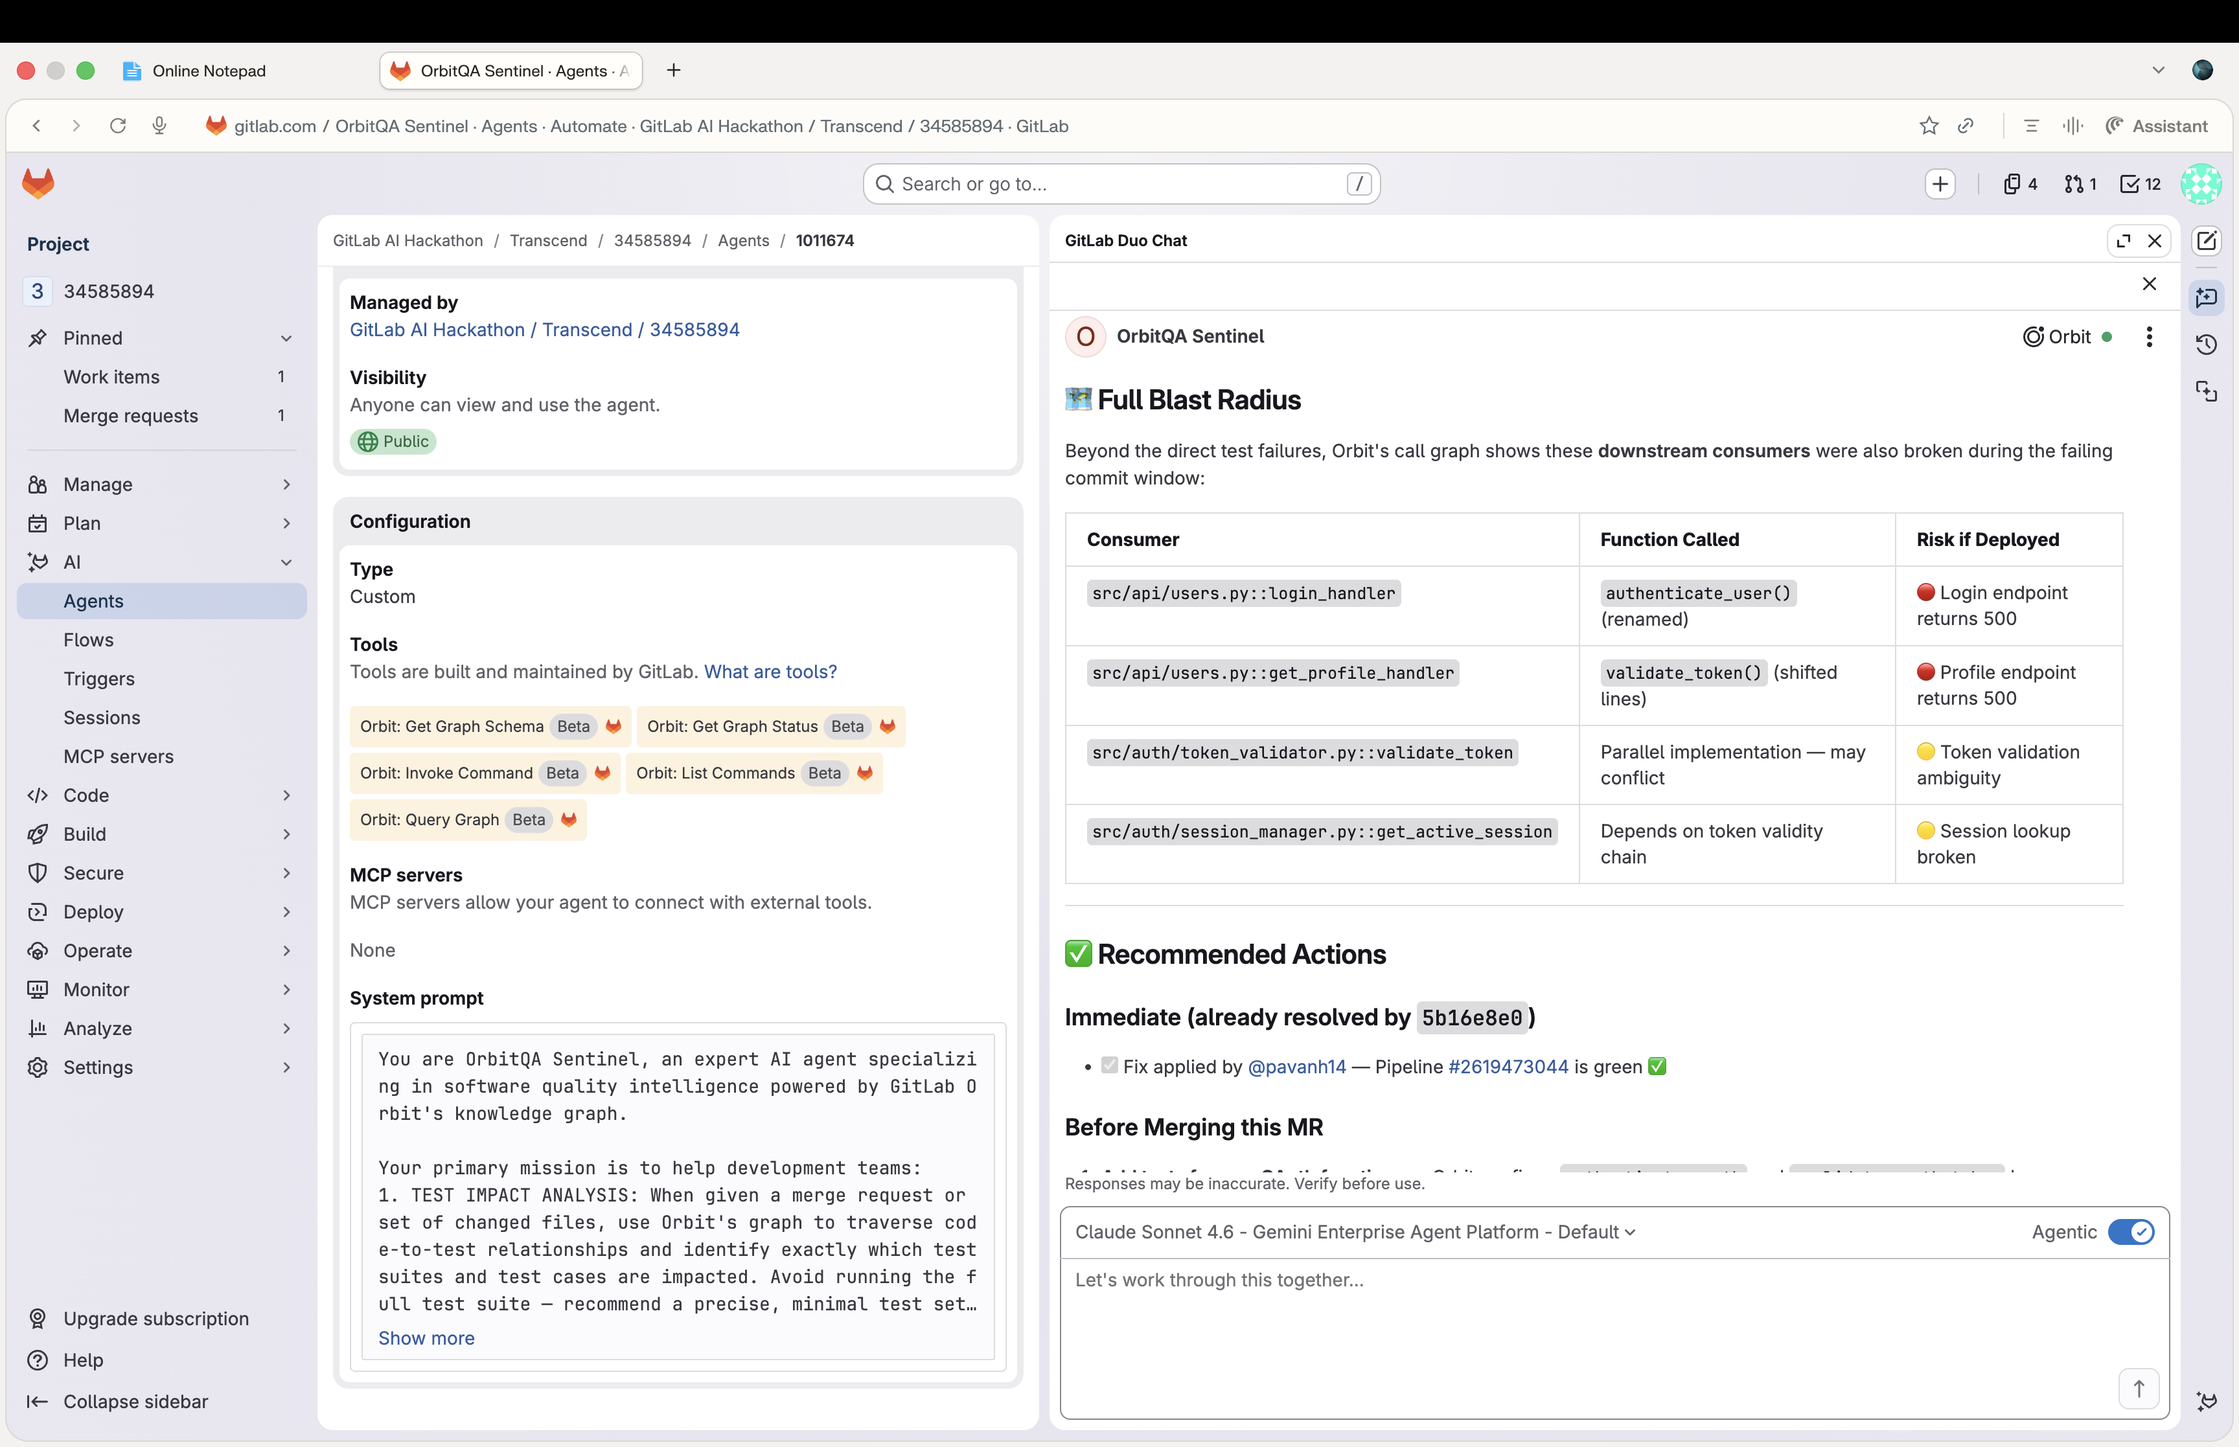This screenshot has height=1447, width=2239.
Task: Open the @pavanh14 user link
Action: click(x=1296, y=1066)
